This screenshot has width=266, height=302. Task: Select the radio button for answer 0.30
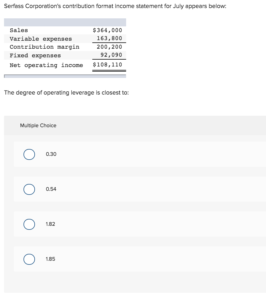pos(29,154)
